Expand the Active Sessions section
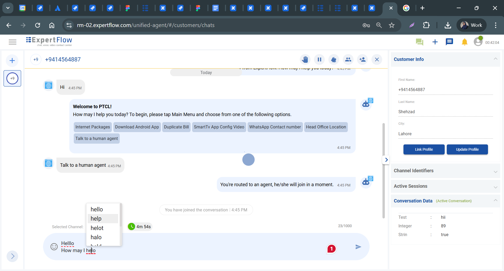Image resolution: width=504 pixels, height=271 pixels. coord(496,187)
